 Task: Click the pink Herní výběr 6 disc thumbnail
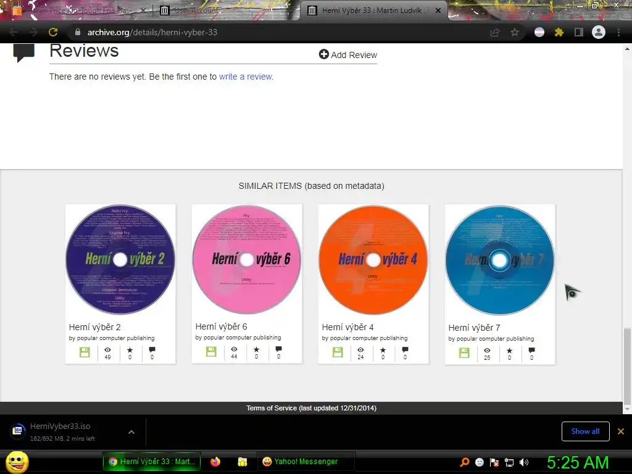coord(247,259)
